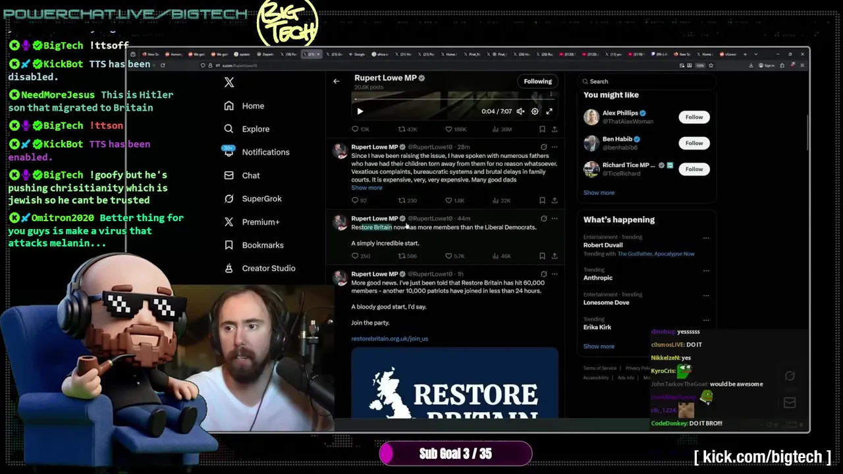Seek on the video progress bar
843x474 pixels.
pos(454,99)
